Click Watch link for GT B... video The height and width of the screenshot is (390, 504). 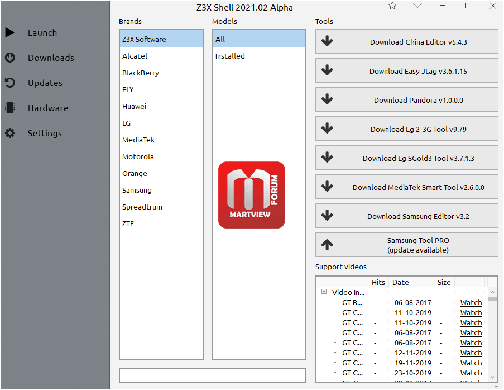click(471, 302)
